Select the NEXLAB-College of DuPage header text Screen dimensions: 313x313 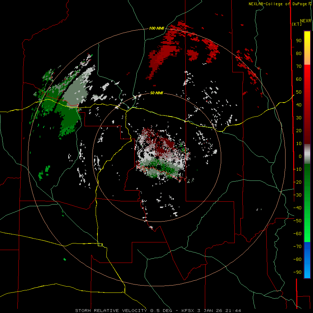(x=278, y=4)
